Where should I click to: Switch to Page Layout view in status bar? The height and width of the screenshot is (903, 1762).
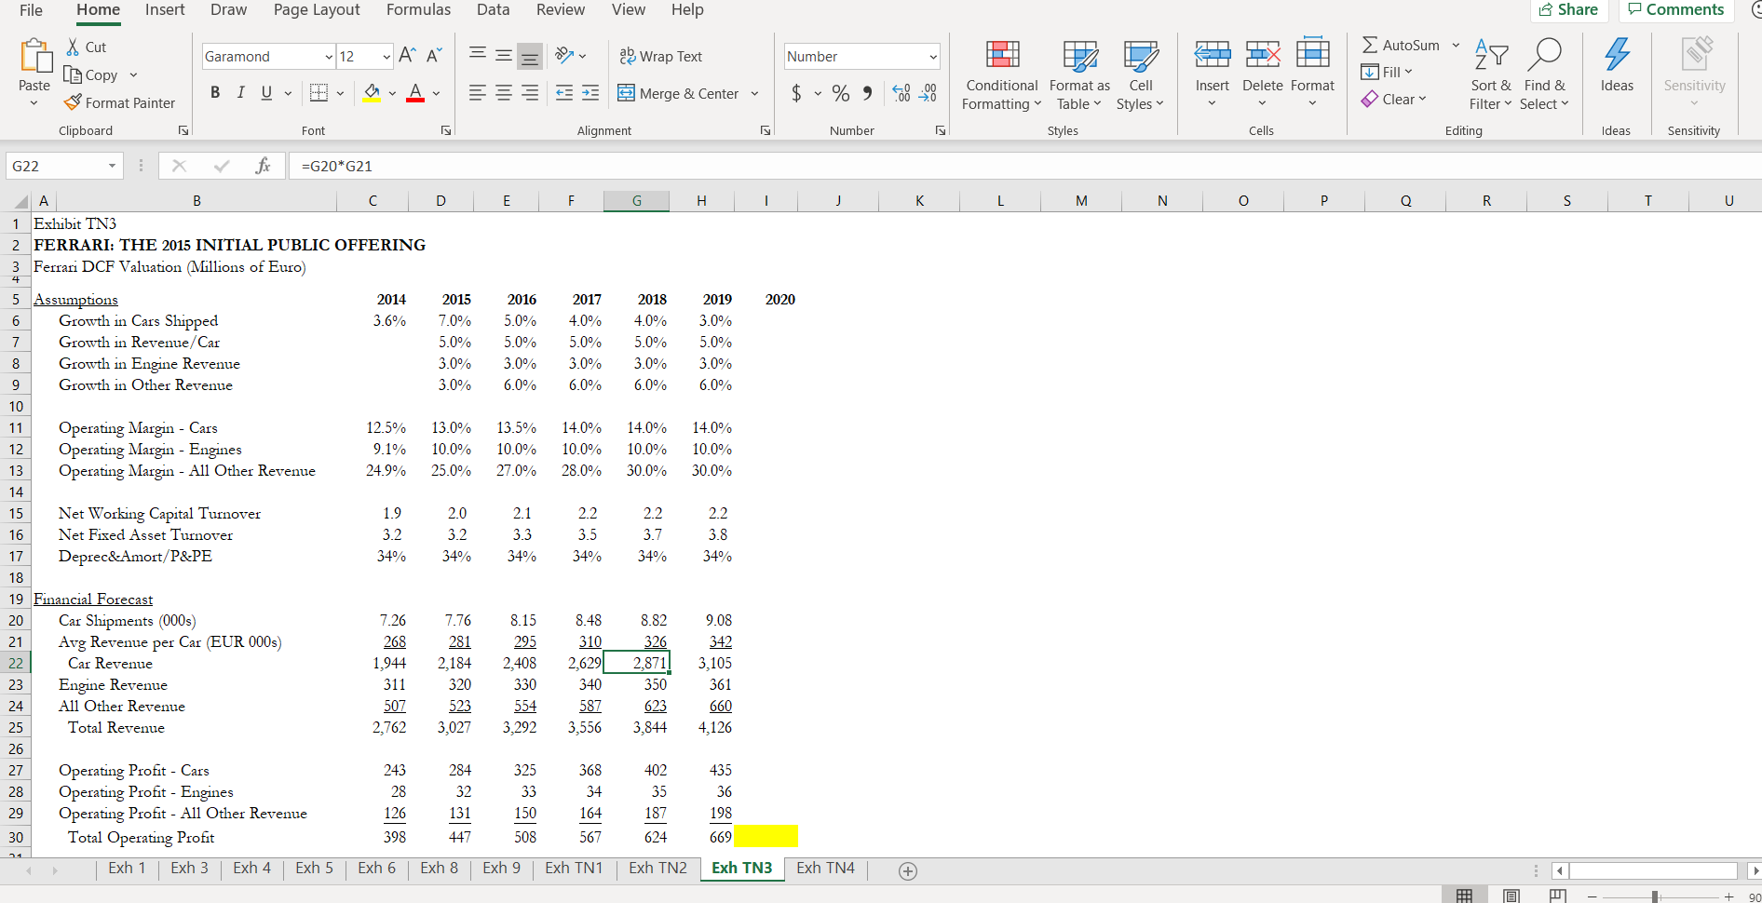(x=1511, y=896)
